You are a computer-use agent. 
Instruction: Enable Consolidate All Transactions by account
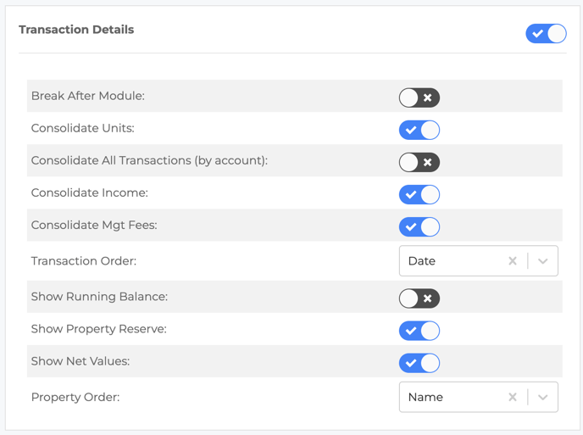pyautogui.click(x=419, y=162)
